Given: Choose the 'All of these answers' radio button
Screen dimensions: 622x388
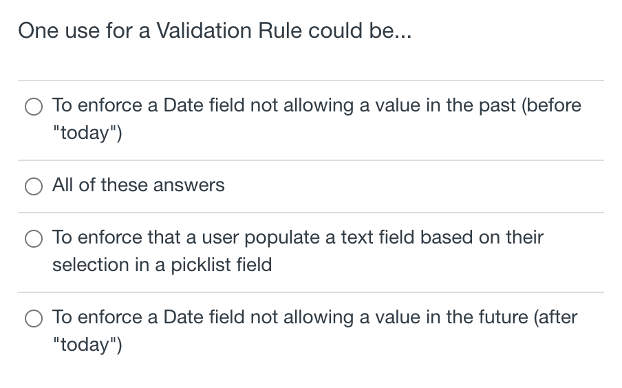Looking at the screenshot, I should point(34,186).
